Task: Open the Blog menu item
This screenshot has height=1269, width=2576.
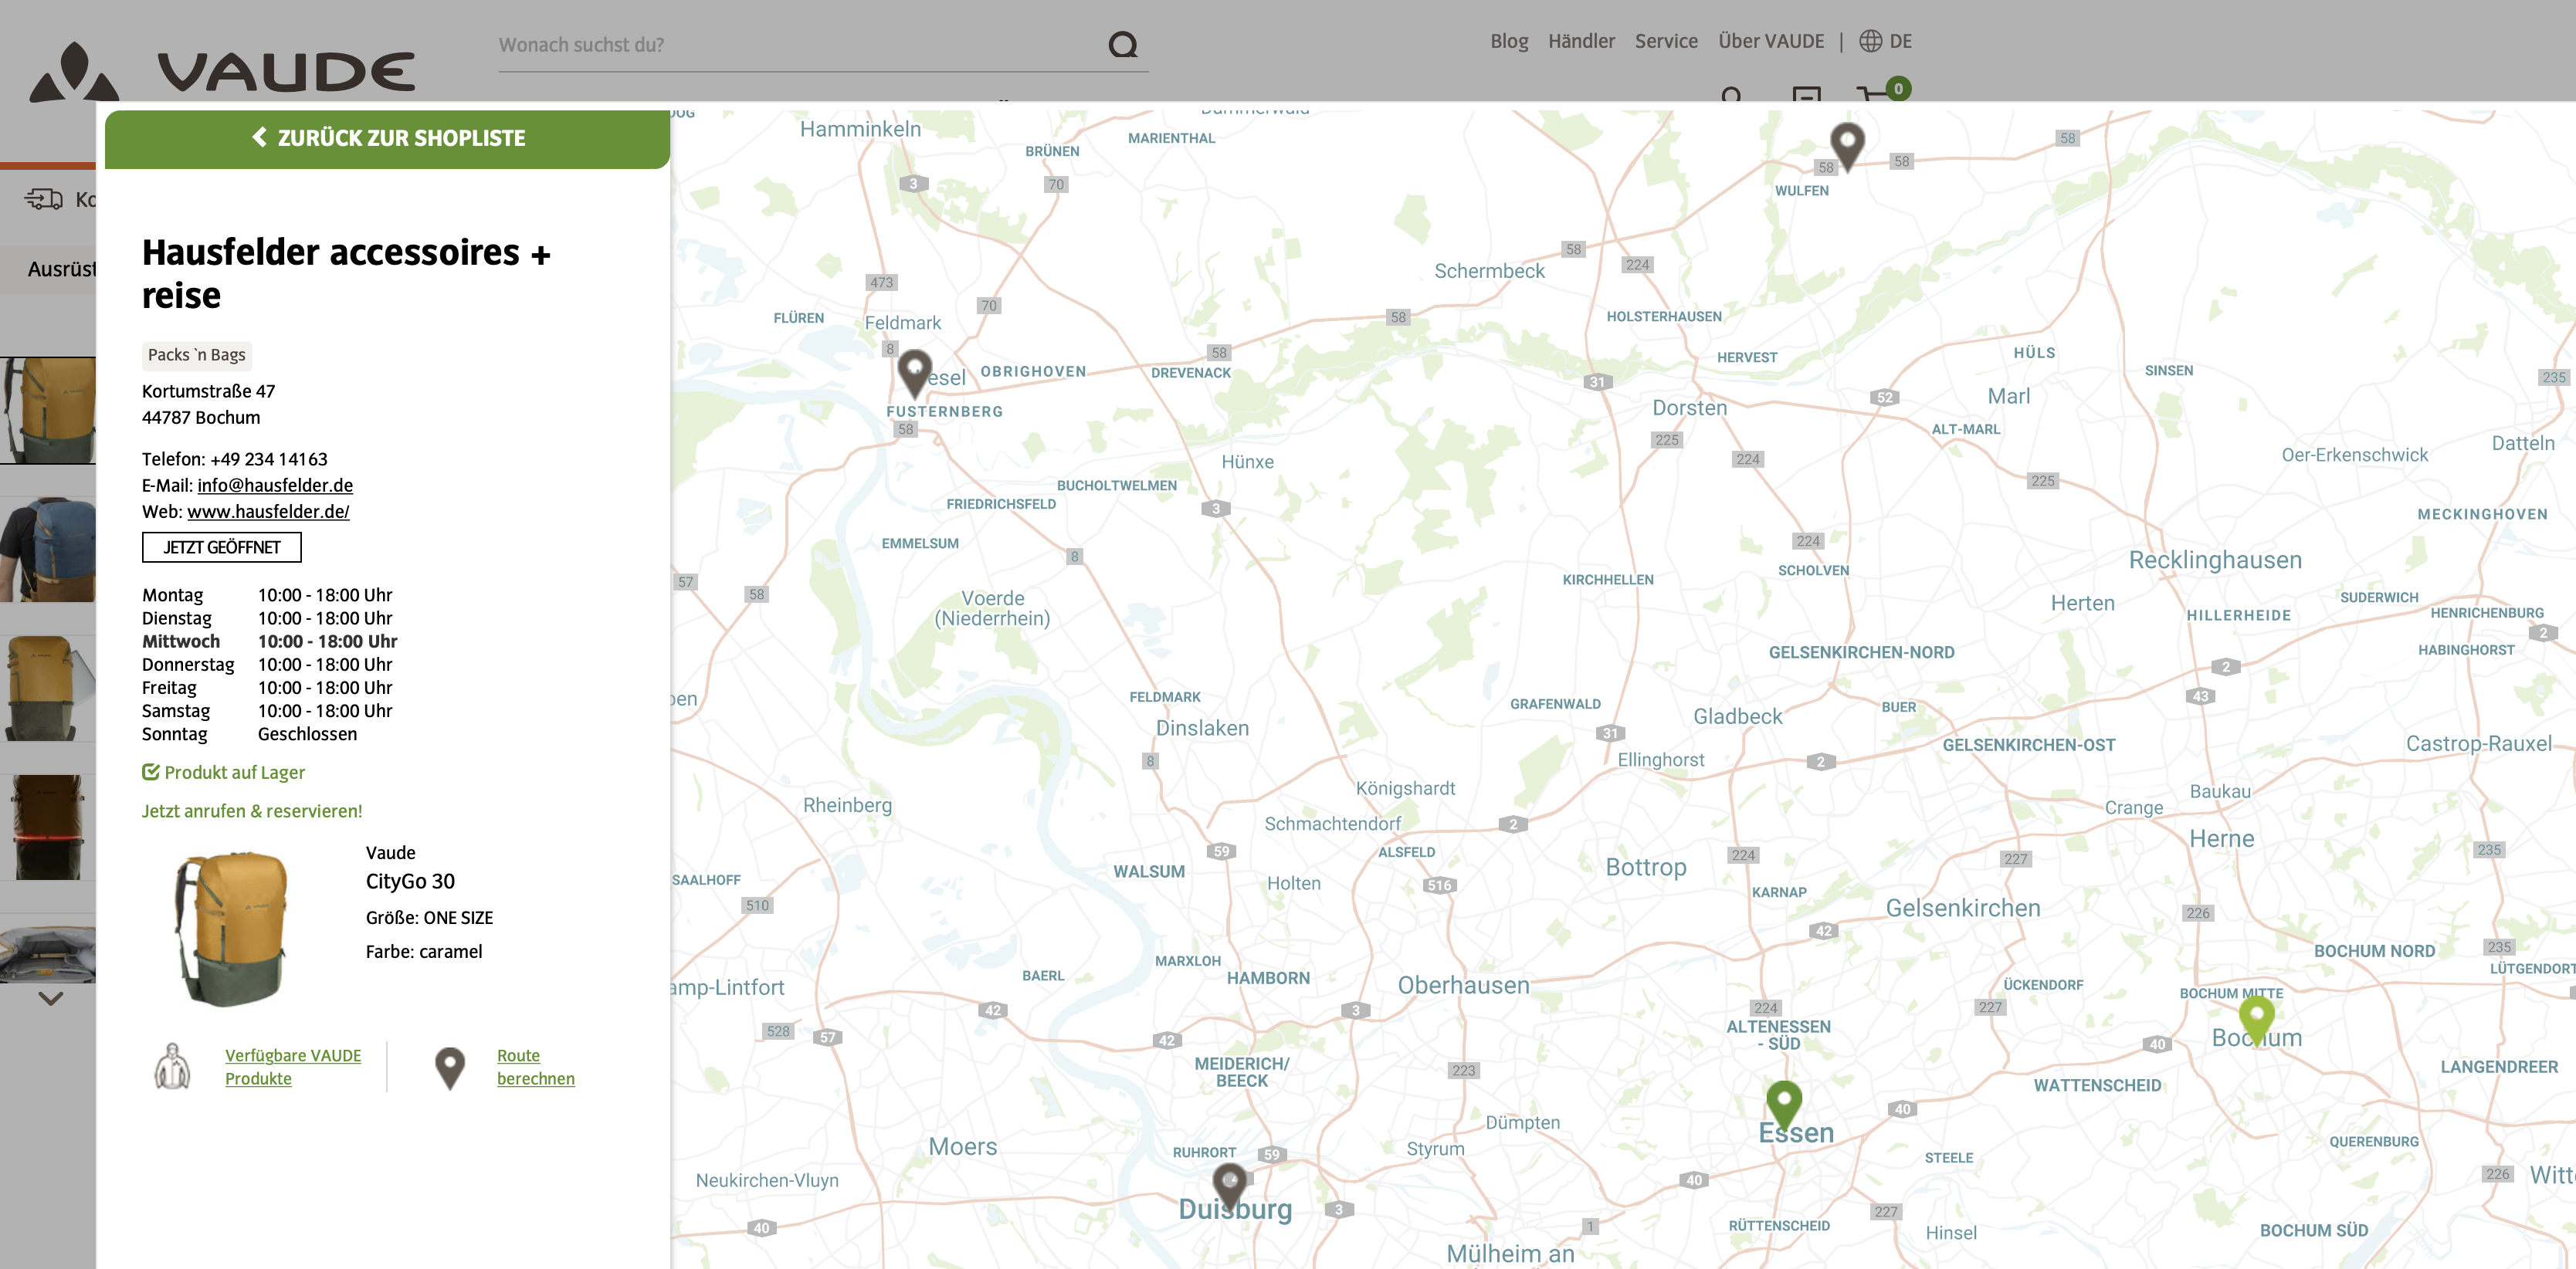Action: pyautogui.click(x=1509, y=41)
